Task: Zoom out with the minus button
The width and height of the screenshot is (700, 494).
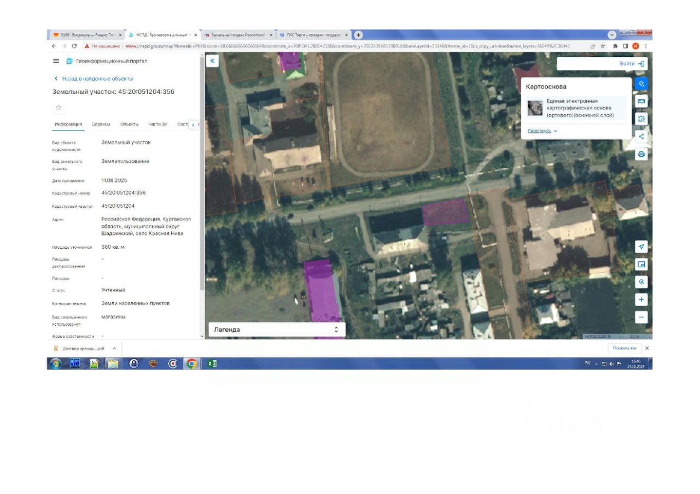Action: 641,317
